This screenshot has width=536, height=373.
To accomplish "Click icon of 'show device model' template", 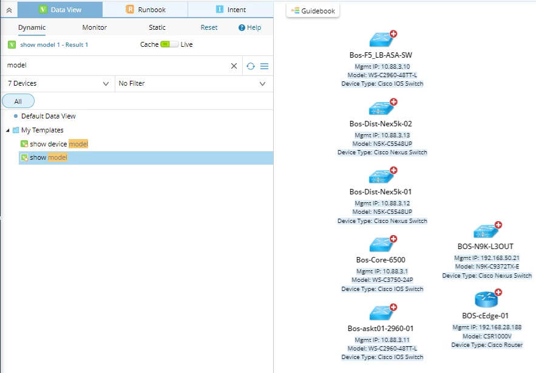I will click(24, 144).
